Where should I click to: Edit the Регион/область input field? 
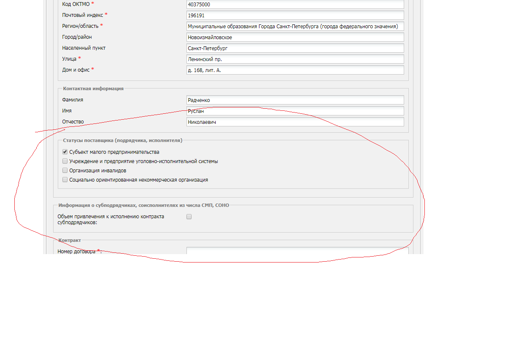(295, 26)
